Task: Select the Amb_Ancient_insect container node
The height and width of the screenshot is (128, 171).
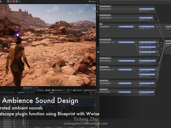Action: pyautogui.click(x=125, y=70)
